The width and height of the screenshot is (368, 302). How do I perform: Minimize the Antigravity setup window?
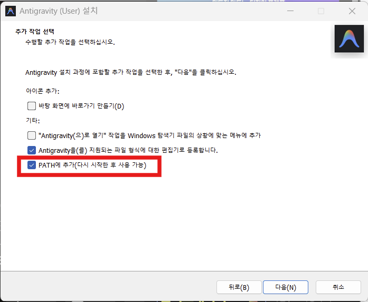[290, 11]
